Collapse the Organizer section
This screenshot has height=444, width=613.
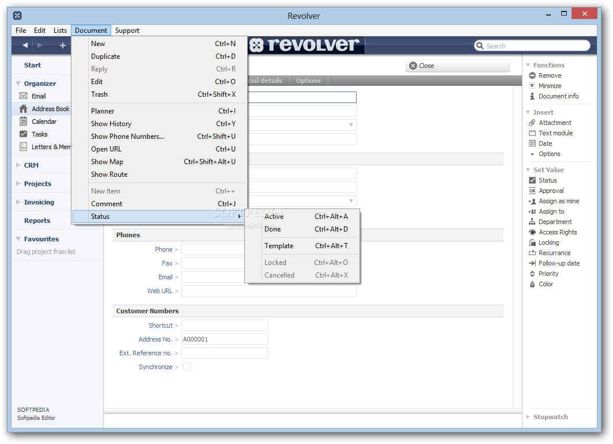click(18, 84)
